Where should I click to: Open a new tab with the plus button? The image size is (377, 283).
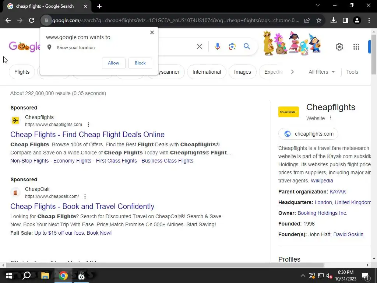pos(99,6)
